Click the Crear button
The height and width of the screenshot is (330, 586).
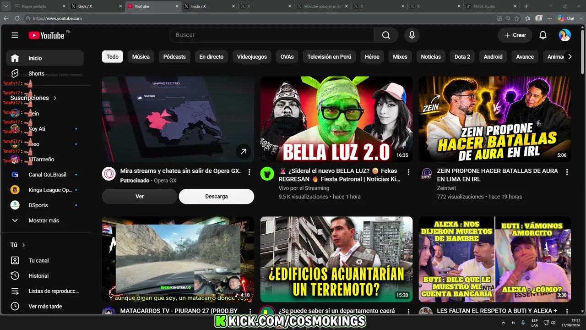515,35
